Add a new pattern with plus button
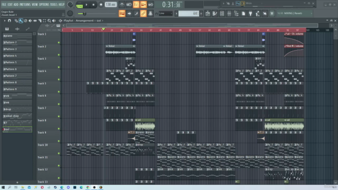This screenshot has width=338, height=190. (17, 183)
